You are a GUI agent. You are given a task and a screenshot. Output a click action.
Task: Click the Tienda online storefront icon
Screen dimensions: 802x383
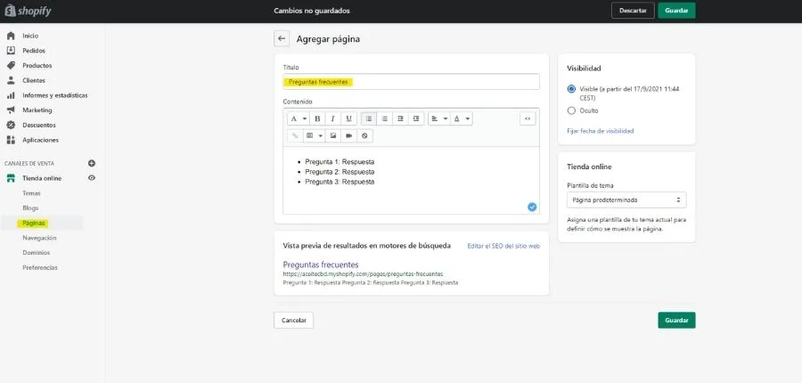pyautogui.click(x=11, y=178)
